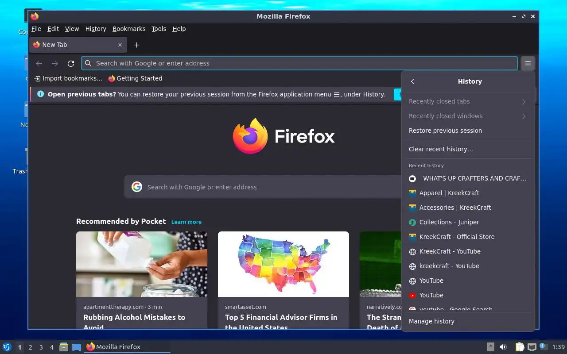This screenshot has height=354, width=567.
Task: Click the Learn more link next to Pocket
Action: pyautogui.click(x=186, y=222)
